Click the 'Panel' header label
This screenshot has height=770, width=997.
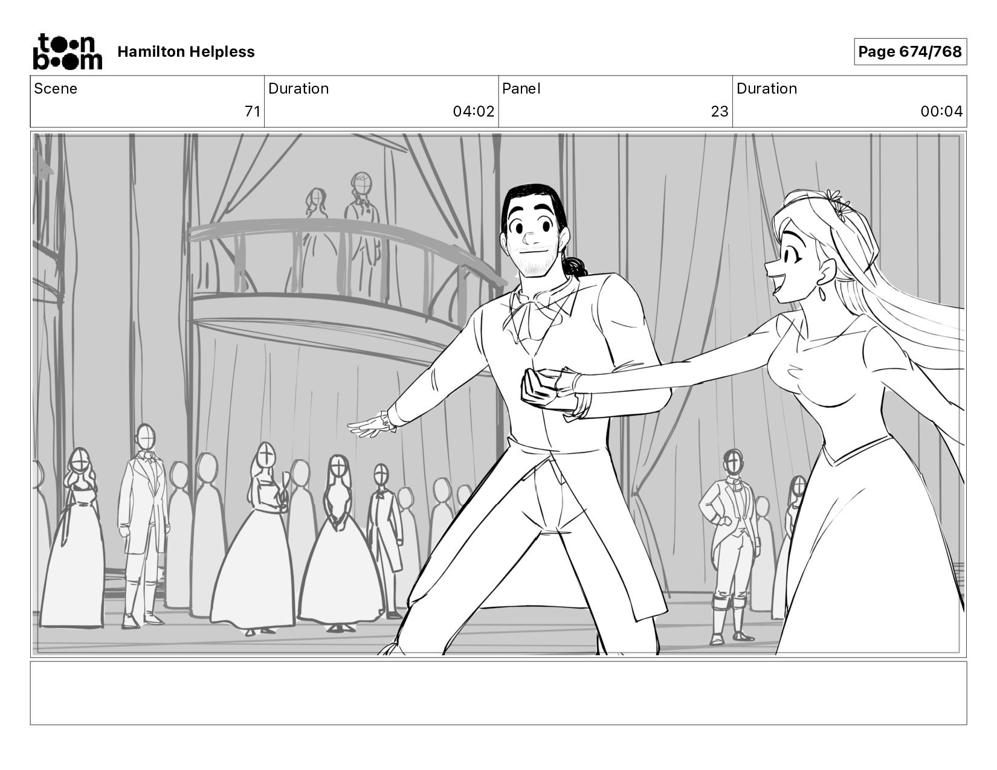click(x=521, y=89)
